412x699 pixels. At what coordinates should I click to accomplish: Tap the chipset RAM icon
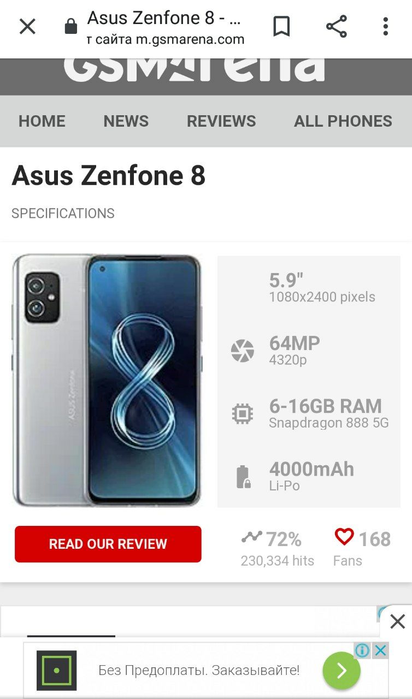click(x=242, y=414)
